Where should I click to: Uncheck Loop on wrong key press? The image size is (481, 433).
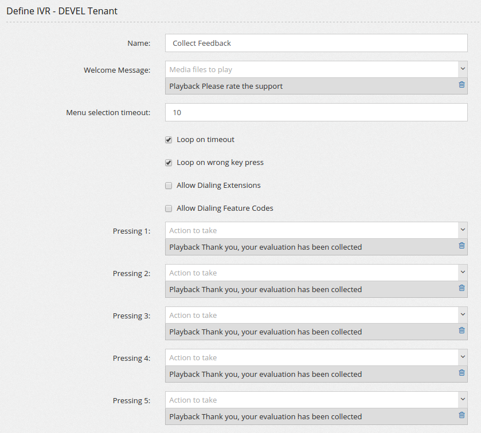(169, 163)
